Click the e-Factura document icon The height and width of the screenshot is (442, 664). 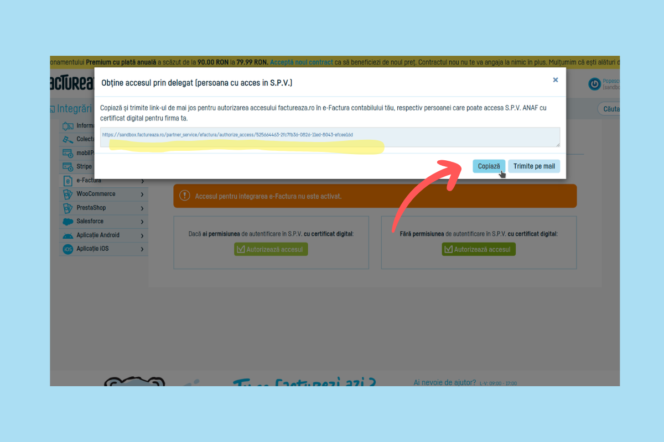coord(68,181)
